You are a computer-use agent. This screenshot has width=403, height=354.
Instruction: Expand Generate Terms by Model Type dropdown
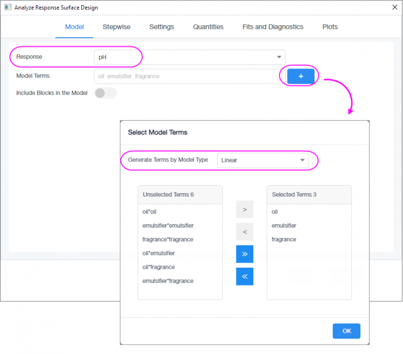click(263, 160)
